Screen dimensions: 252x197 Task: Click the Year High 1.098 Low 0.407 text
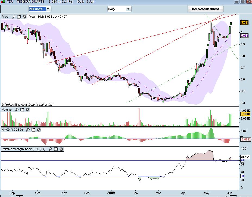[x=48, y=17]
